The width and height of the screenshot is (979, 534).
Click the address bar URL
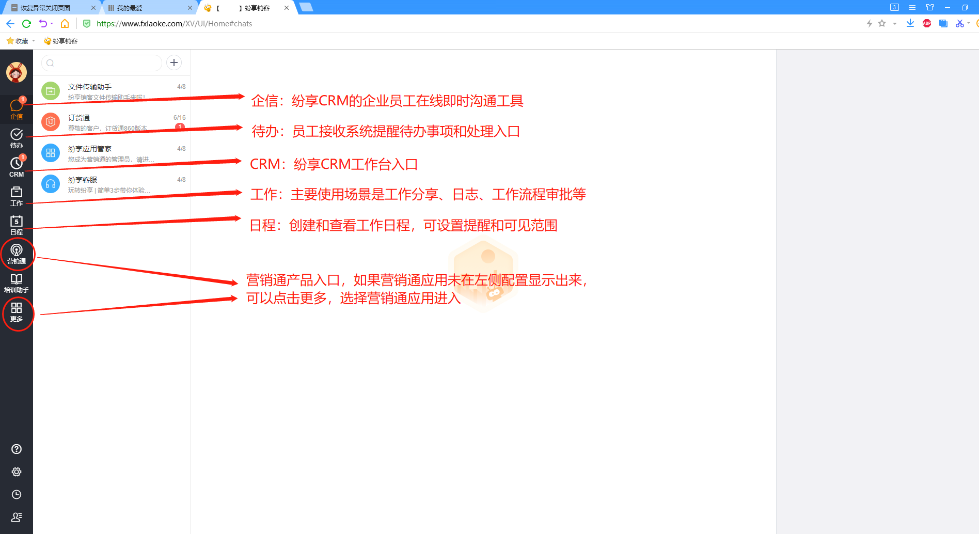tap(174, 23)
